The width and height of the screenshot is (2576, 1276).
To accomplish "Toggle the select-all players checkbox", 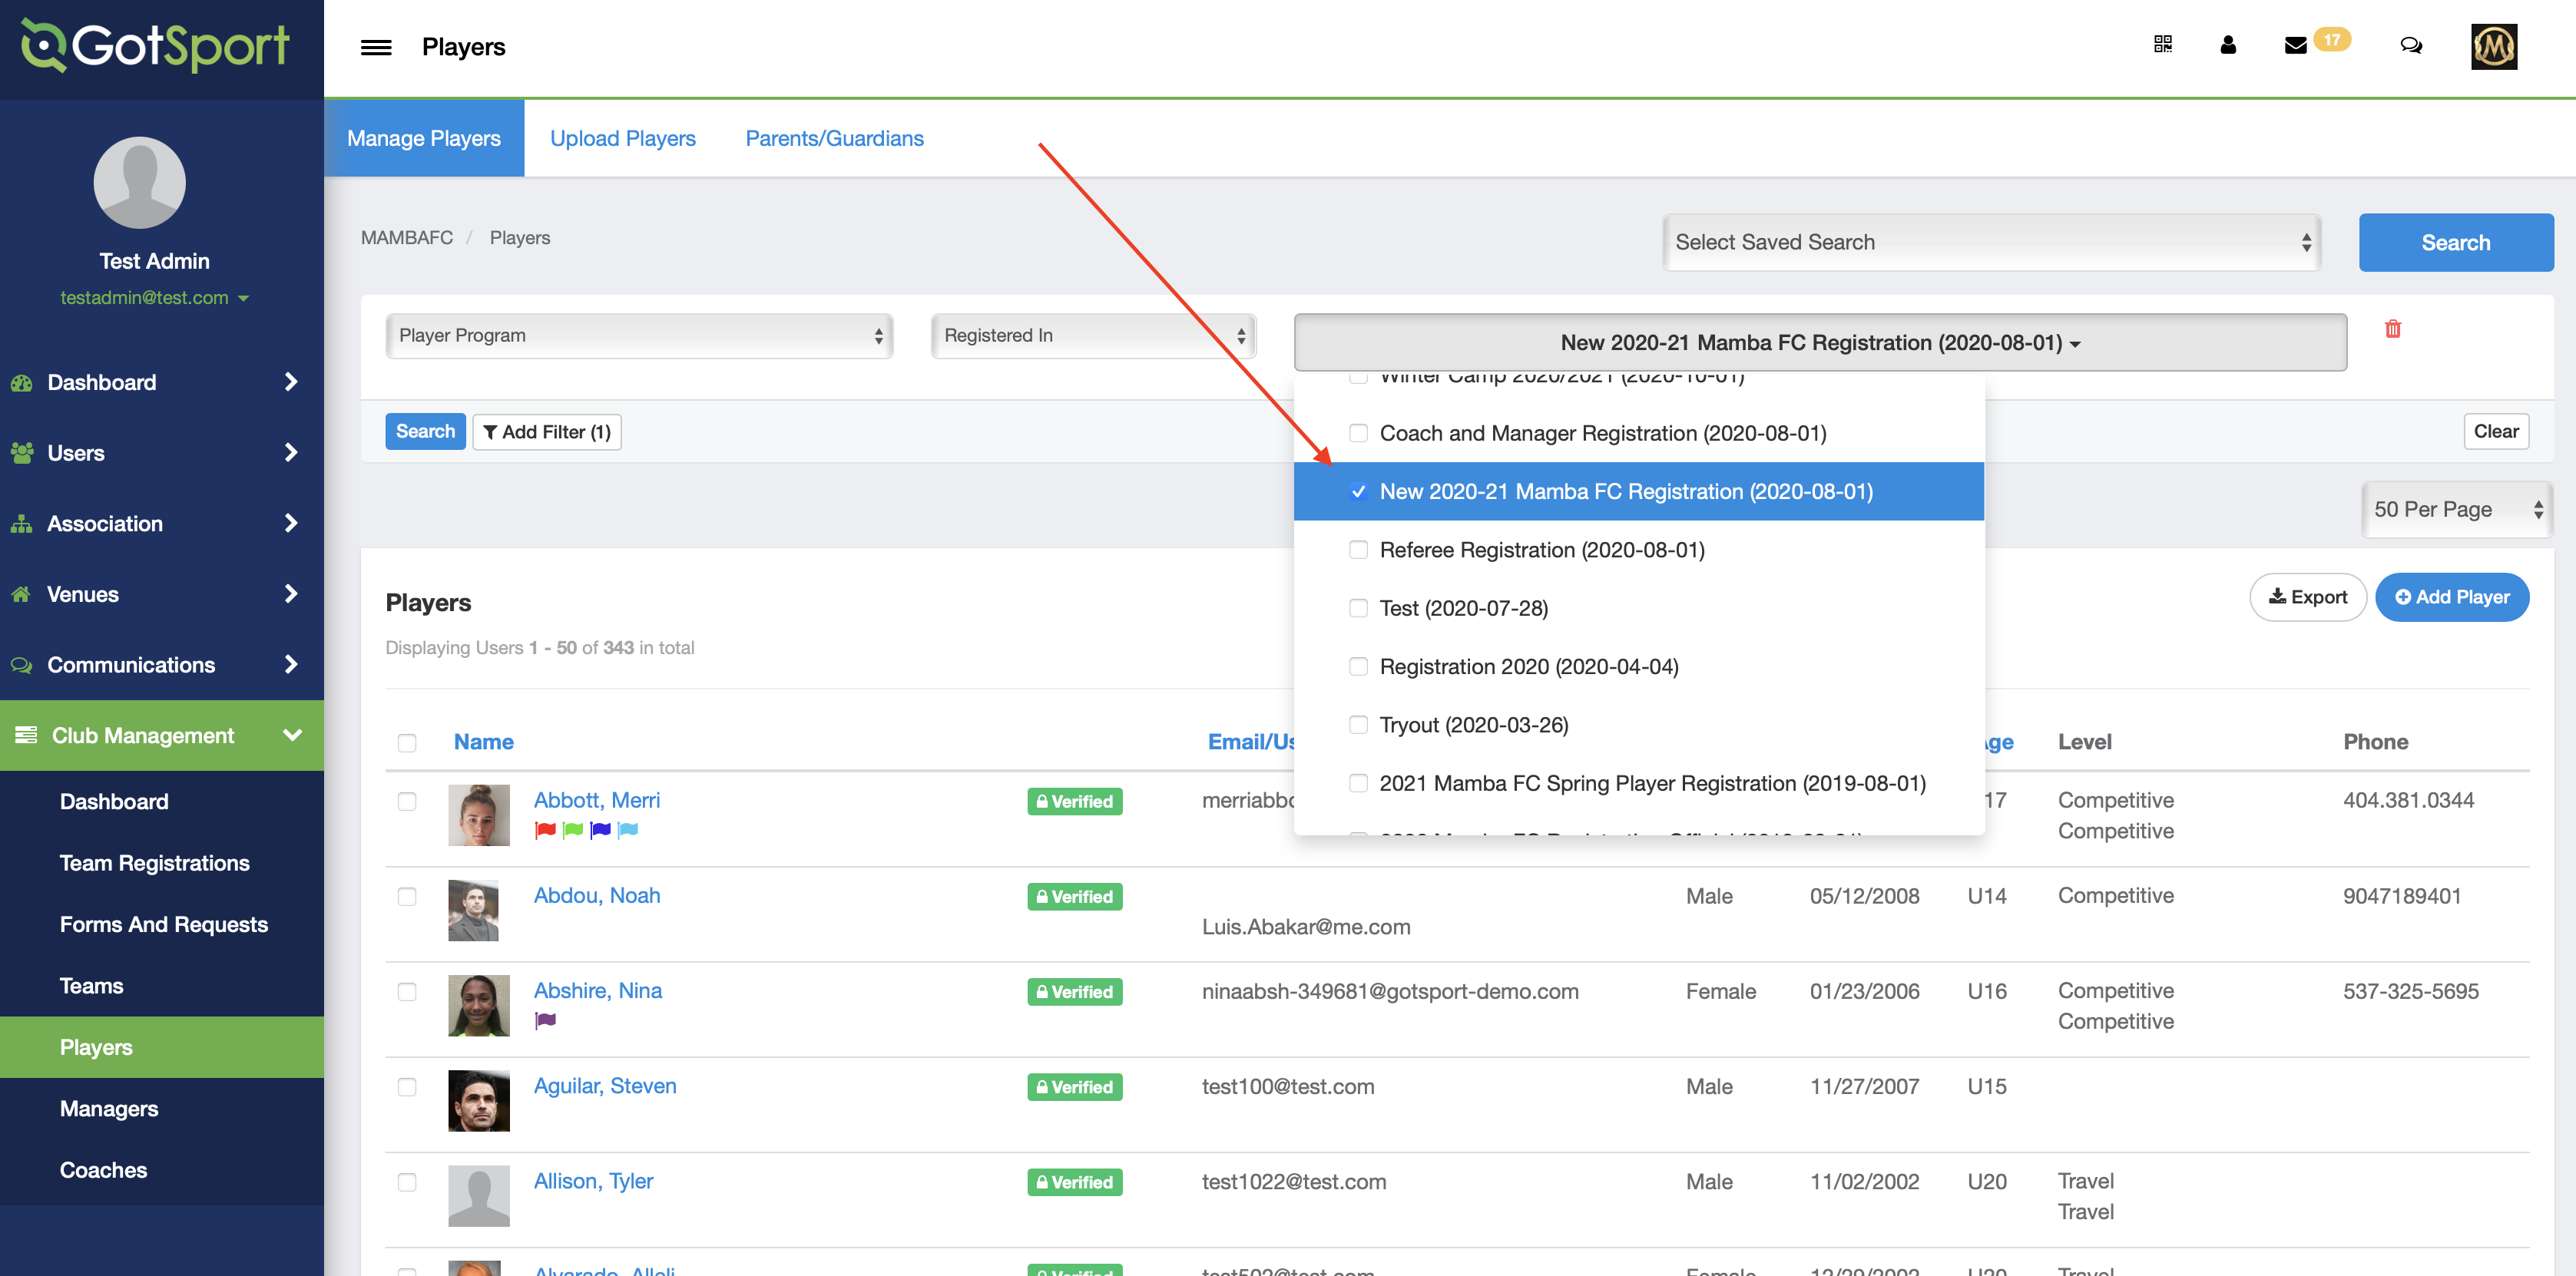I will (407, 742).
